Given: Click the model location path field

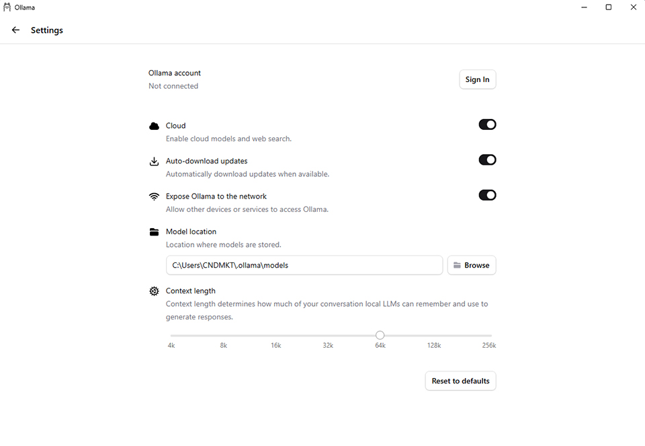Looking at the screenshot, I should point(304,265).
